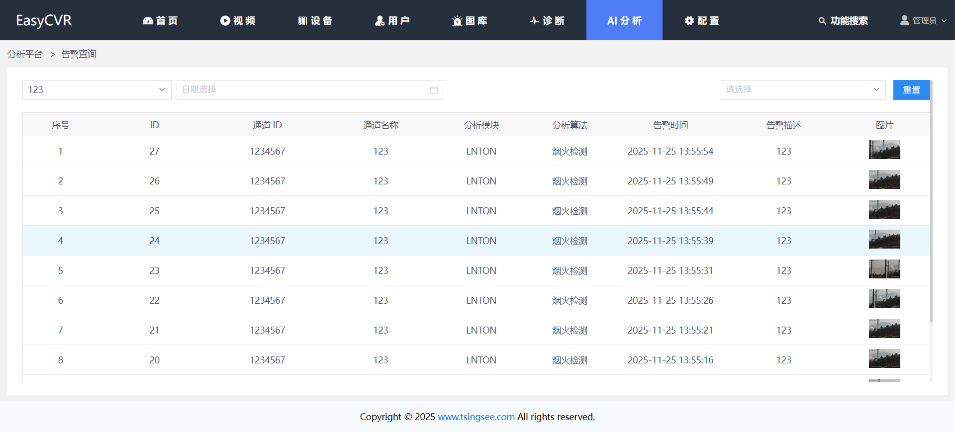Image resolution: width=955 pixels, height=432 pixels.
Task: Open the alarm image thumbnail for ID 23
Action: tap(884, 269)
